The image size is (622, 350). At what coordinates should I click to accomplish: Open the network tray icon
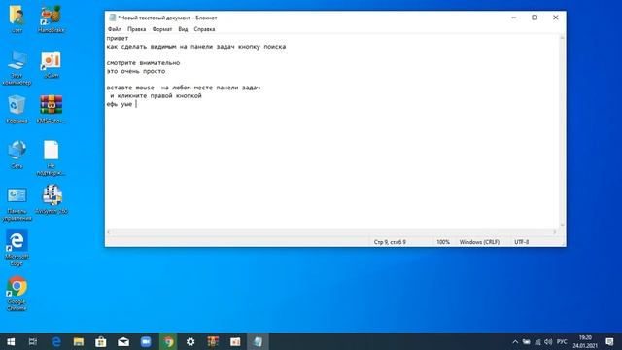point(537,341)
